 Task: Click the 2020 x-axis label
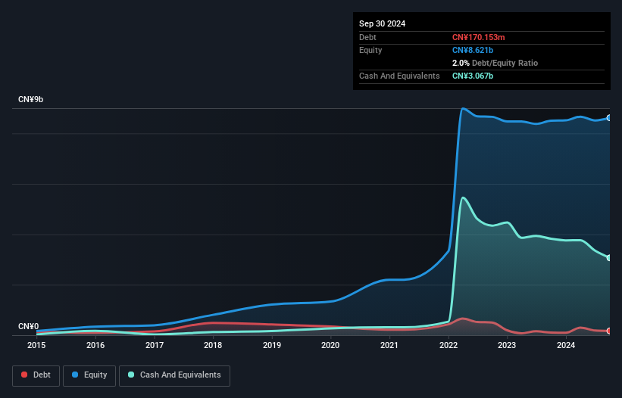click(330, 345)
